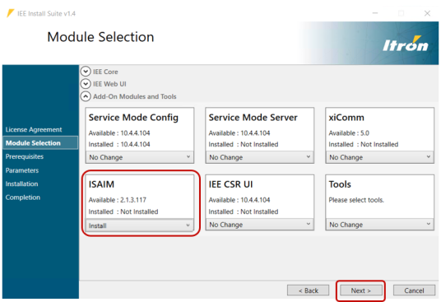
Task: Go back with the Back button
Action: (x=308, y=290)
